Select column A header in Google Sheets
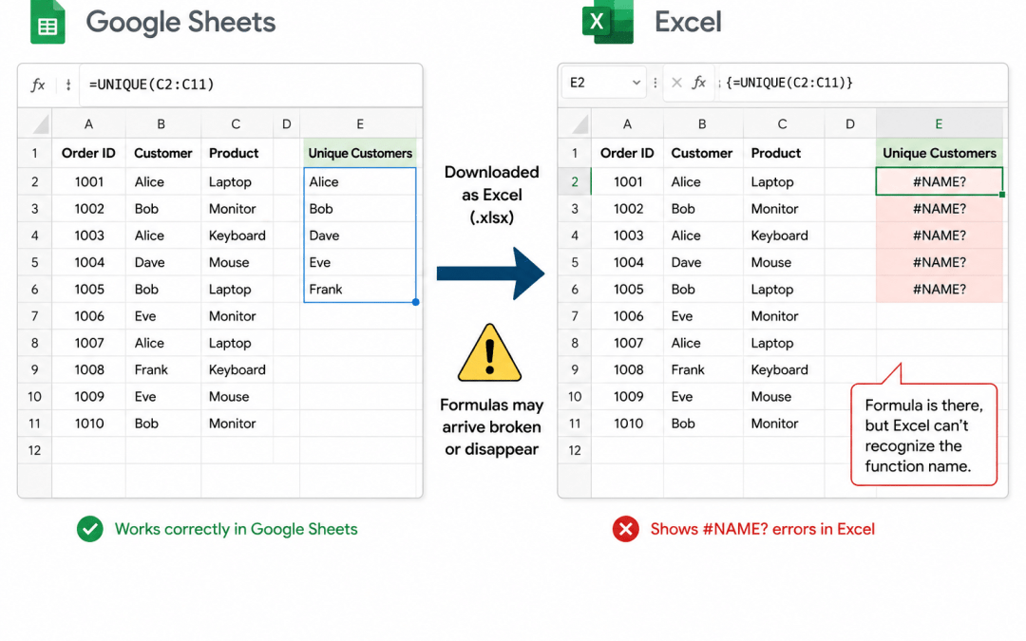Screen dimensions: 1026x641 pos(88,123)
